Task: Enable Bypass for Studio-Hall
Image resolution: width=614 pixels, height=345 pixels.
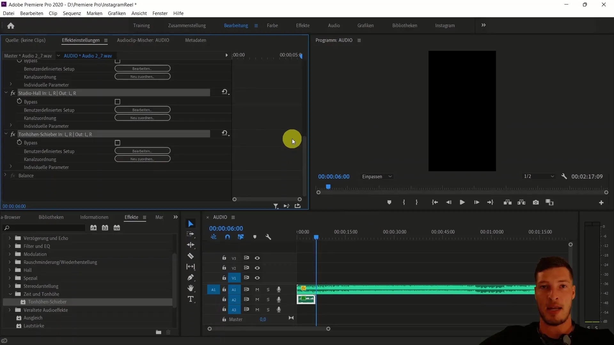Action: coord(117,102)
